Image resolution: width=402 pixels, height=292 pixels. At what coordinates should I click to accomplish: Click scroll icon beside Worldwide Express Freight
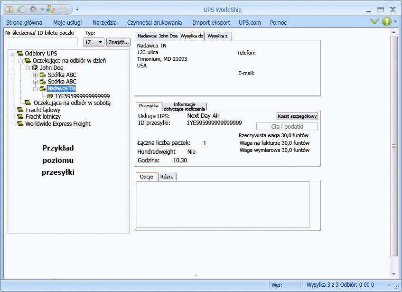20,123
